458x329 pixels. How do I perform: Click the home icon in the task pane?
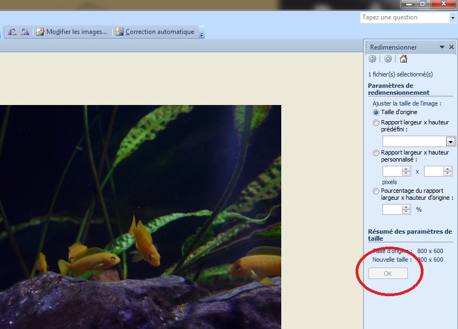point(403,59)
